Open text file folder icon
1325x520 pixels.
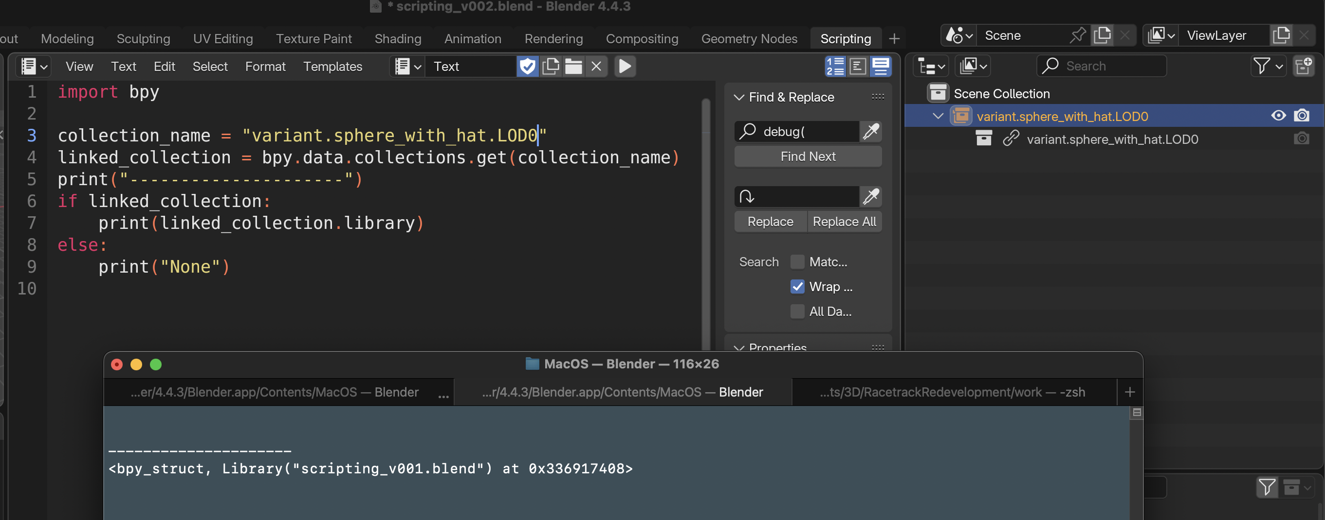point(573,66)
